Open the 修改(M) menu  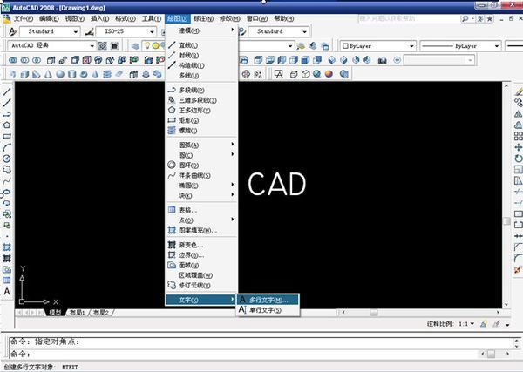pyautogui.click(x=229, y=18)
